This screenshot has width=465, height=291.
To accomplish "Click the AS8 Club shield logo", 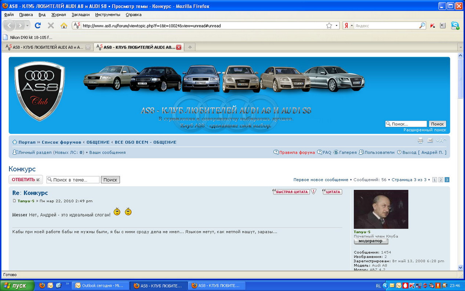I will coord(40,91).
